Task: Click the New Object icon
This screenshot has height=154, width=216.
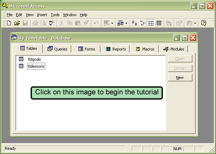Action: coord(189,23)
